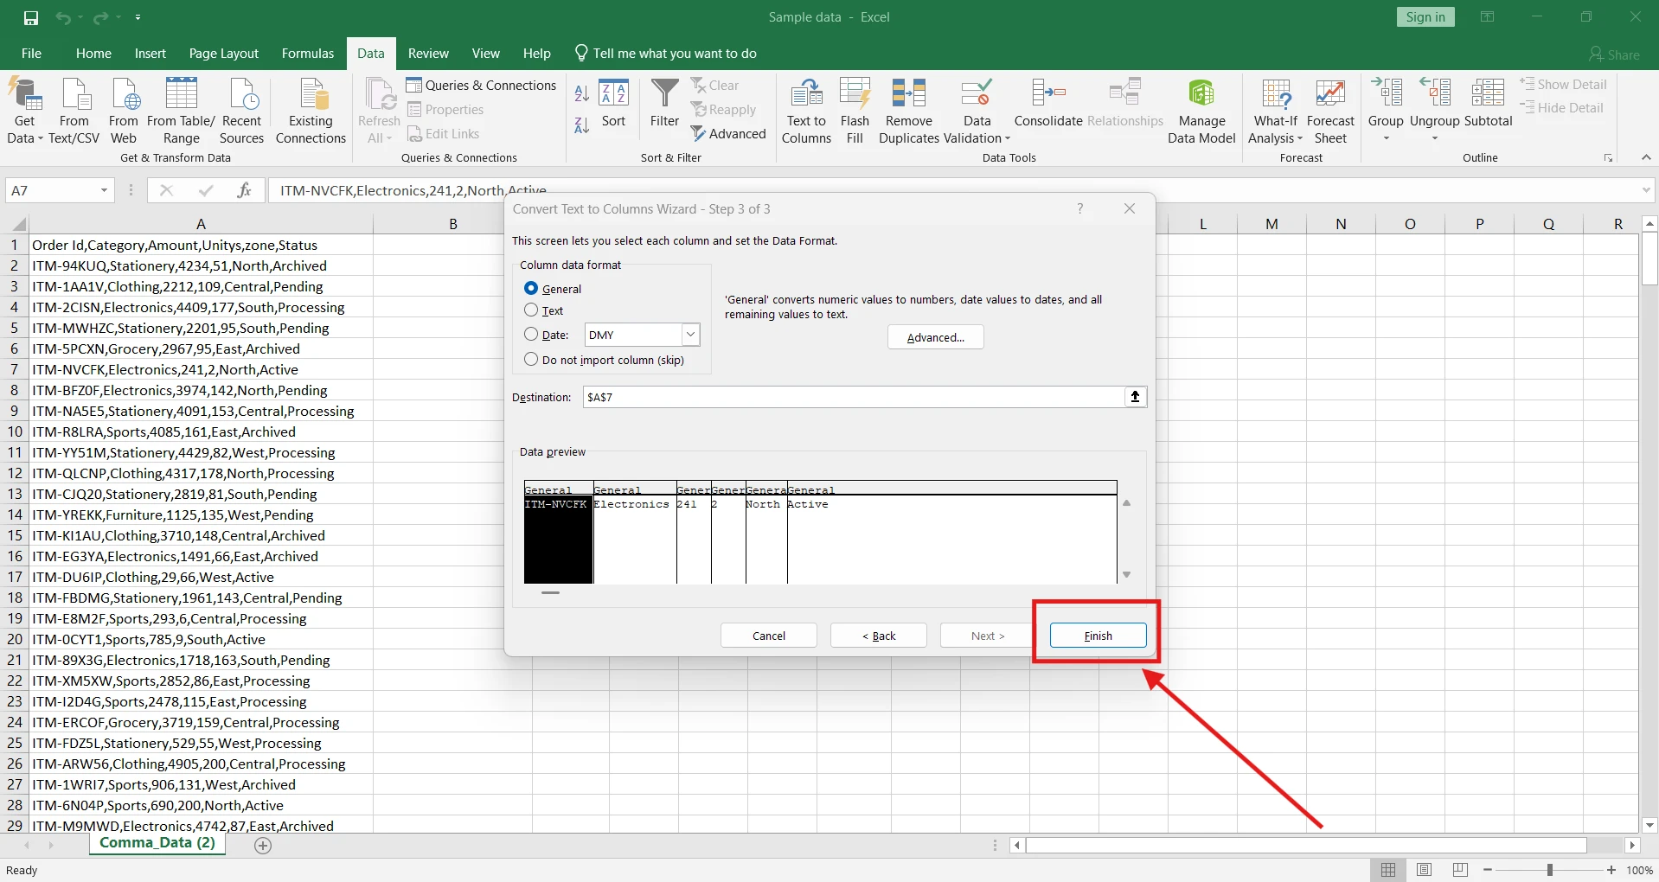Click the Finish button
1659x882 pixels.
click(1097, 635)
